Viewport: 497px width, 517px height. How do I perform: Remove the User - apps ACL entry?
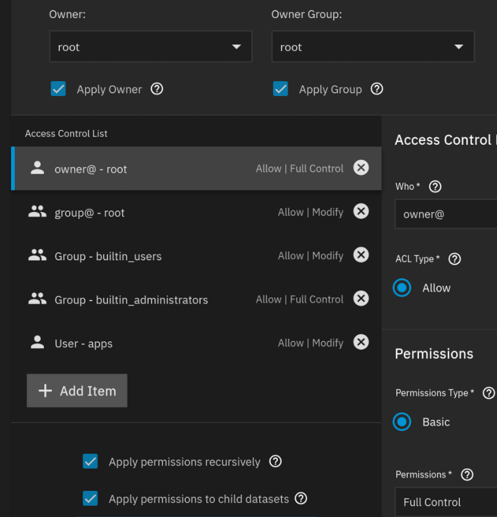point(361,343)
